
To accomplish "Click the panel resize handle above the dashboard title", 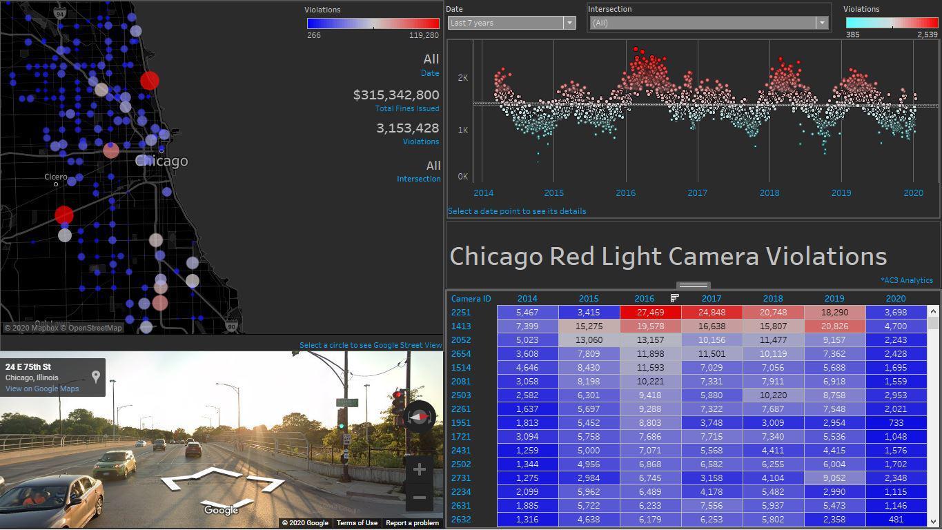I will pyautogui.click(x=692, y=285).
